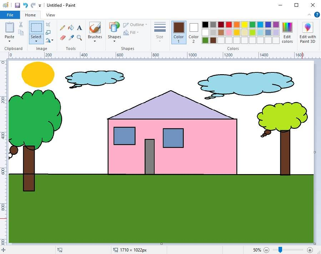Switch to the View tab
This screenshot has width=321, height=254.
pyautogui.click(x=50, y=15)
